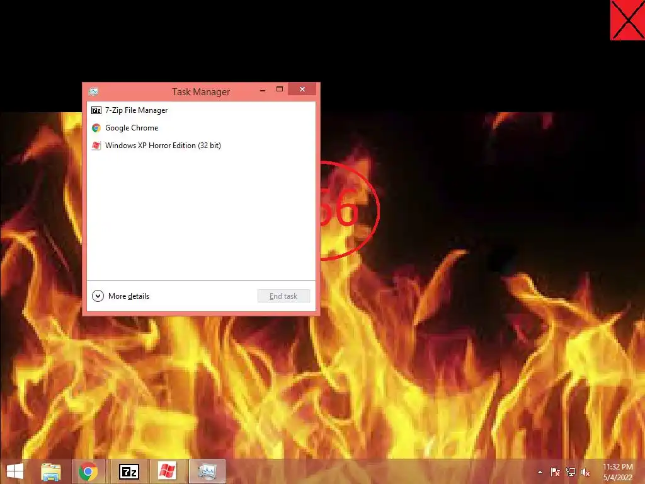This screenshot has width=645, height=484.
Task: Open the Task Manager title bar icon menu
Action: coord(94,91)
